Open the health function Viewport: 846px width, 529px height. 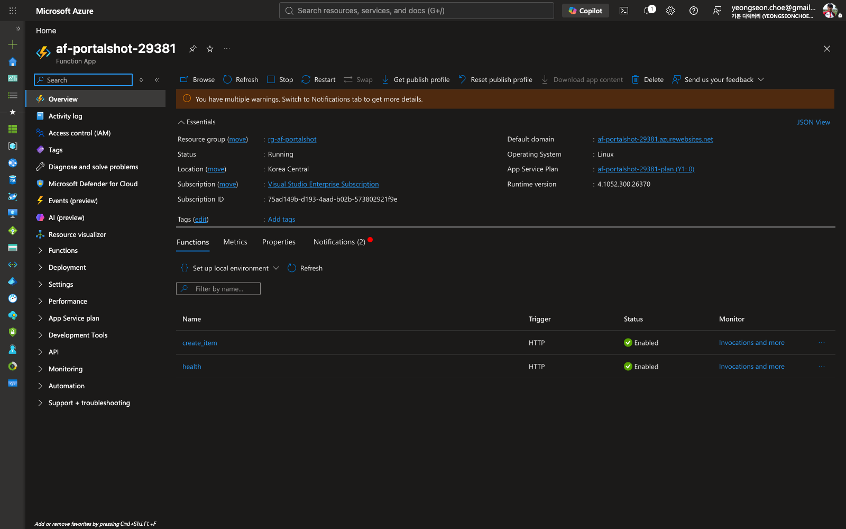tap(191, 367)
